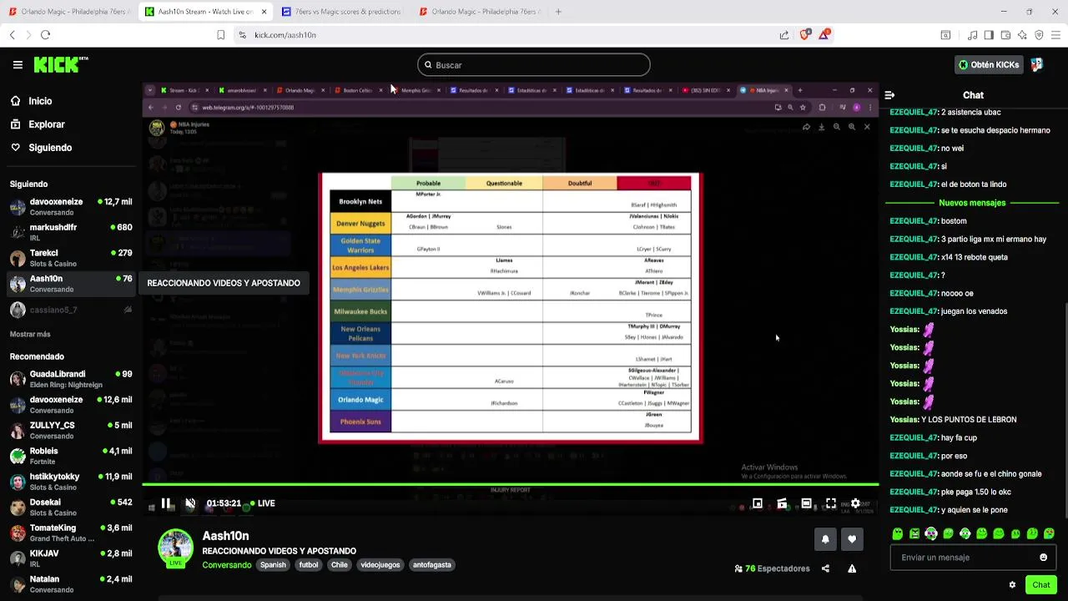This screenshot has width=1068, height=601.
Task: Open the Brave Rewards triangle icon
Action: point(824,34)
